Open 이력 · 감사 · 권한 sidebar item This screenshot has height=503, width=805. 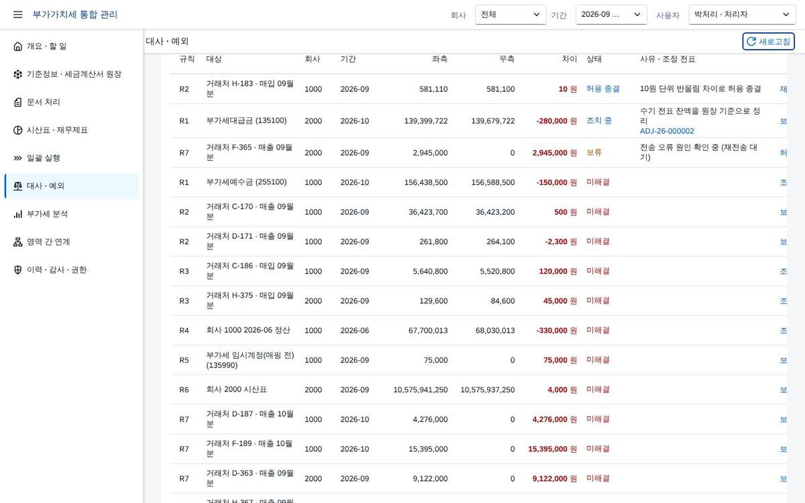(x=72, y=270)
